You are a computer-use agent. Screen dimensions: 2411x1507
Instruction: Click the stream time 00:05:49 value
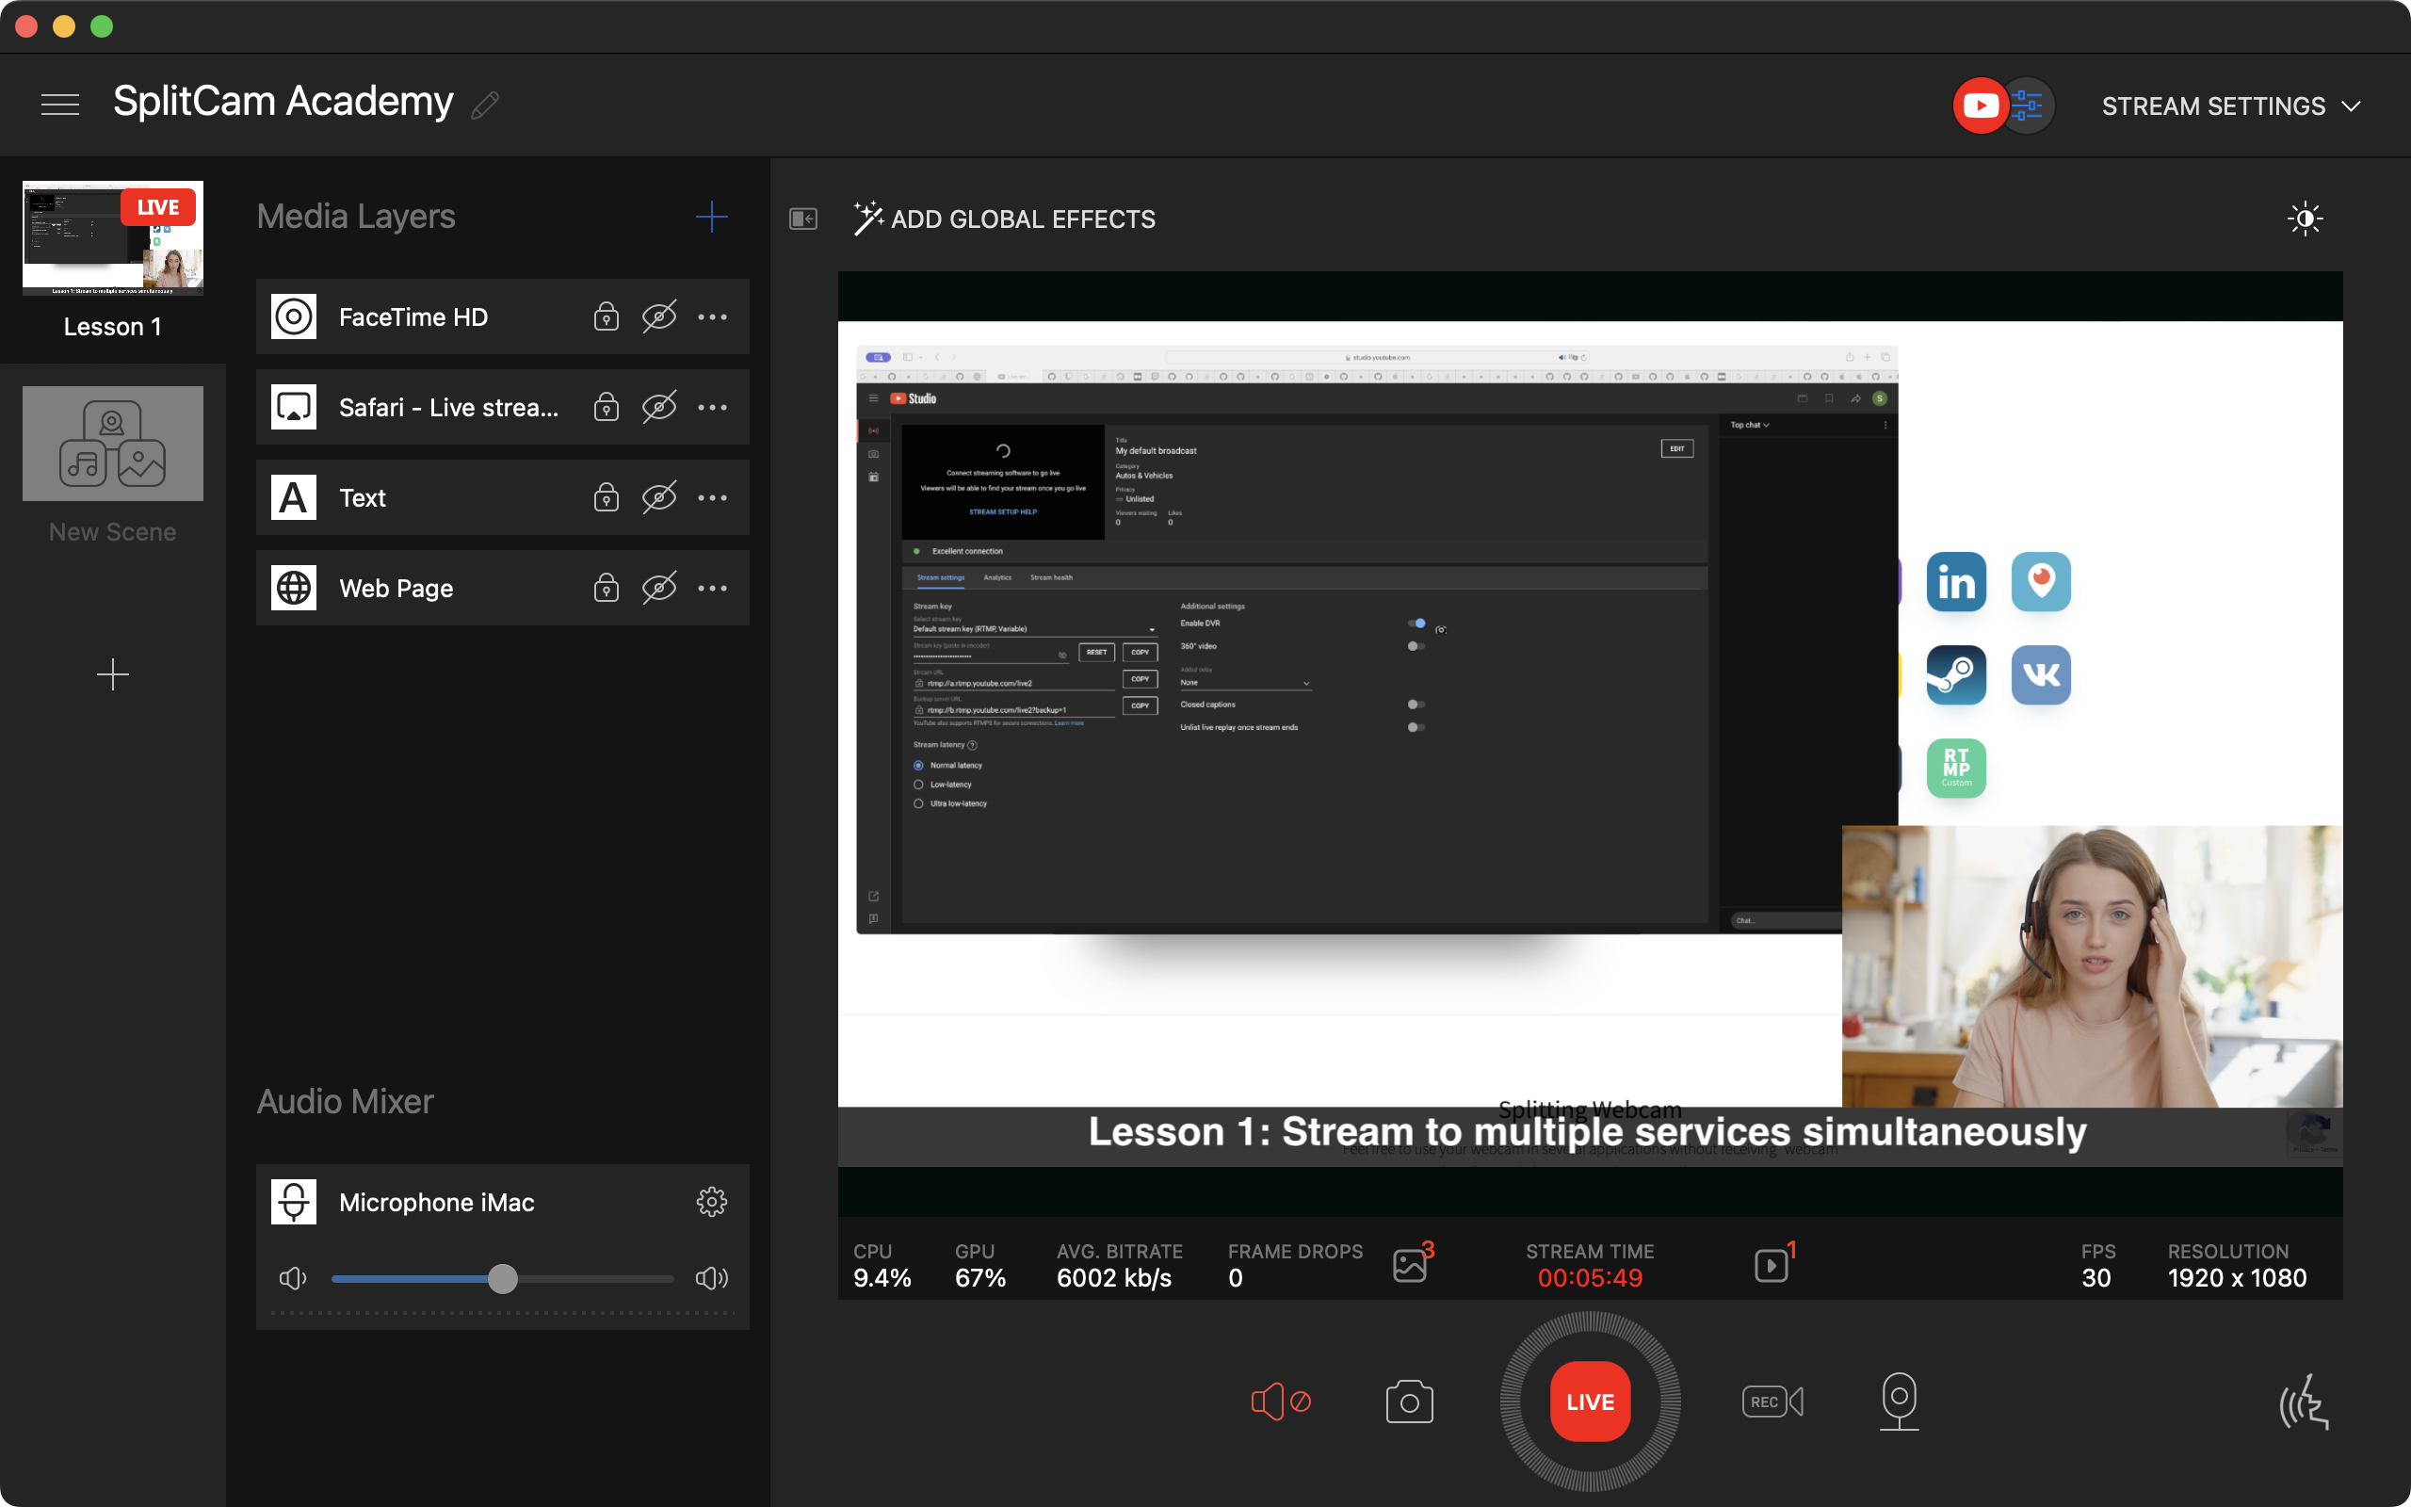[1590, 1278]
